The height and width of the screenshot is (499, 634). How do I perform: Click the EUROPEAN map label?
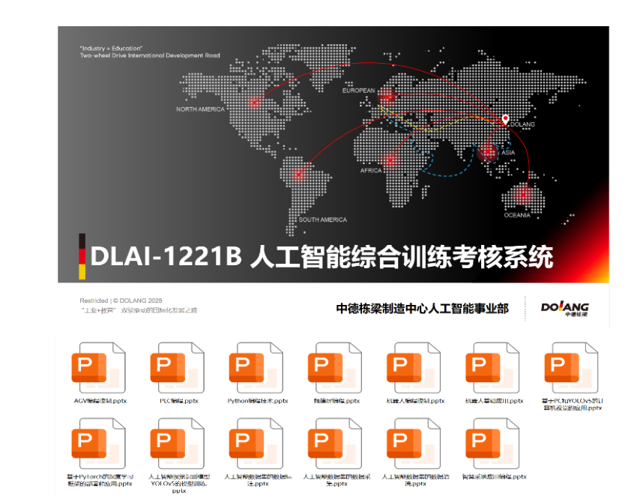[x=359, y=91]
